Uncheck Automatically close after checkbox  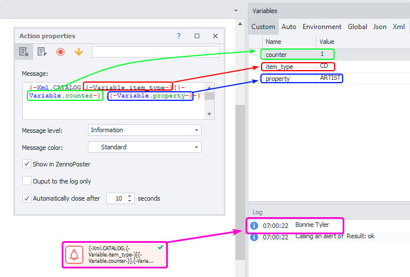pyautogui.click(x=27, y=199)
